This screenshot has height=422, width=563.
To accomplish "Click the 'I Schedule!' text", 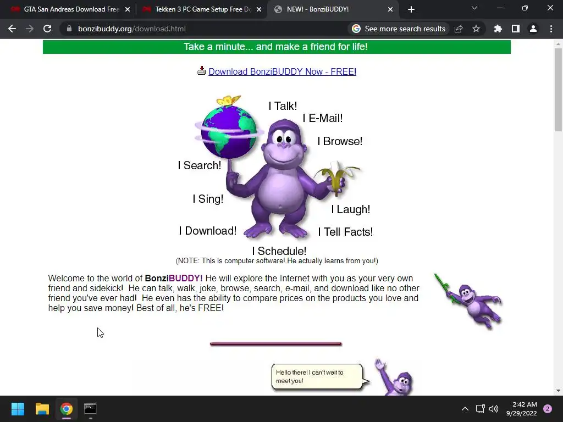I will [x=279, y=251].
